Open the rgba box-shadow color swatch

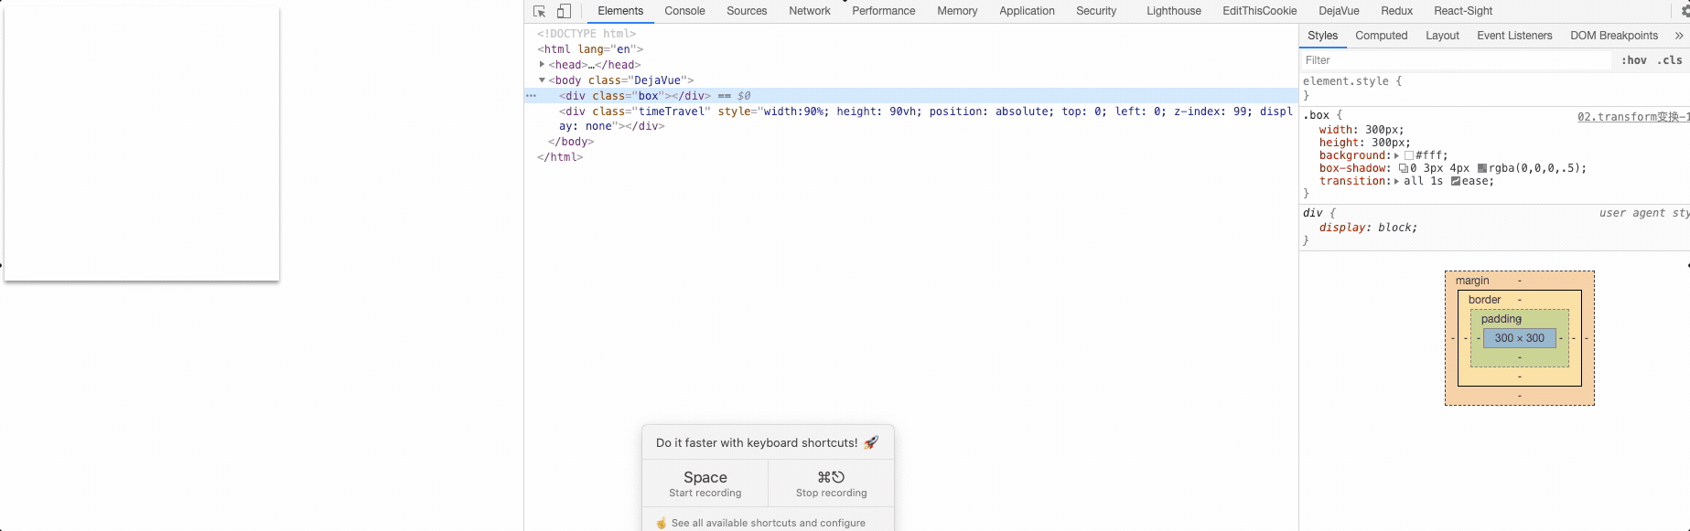(x=1482, y=168)
